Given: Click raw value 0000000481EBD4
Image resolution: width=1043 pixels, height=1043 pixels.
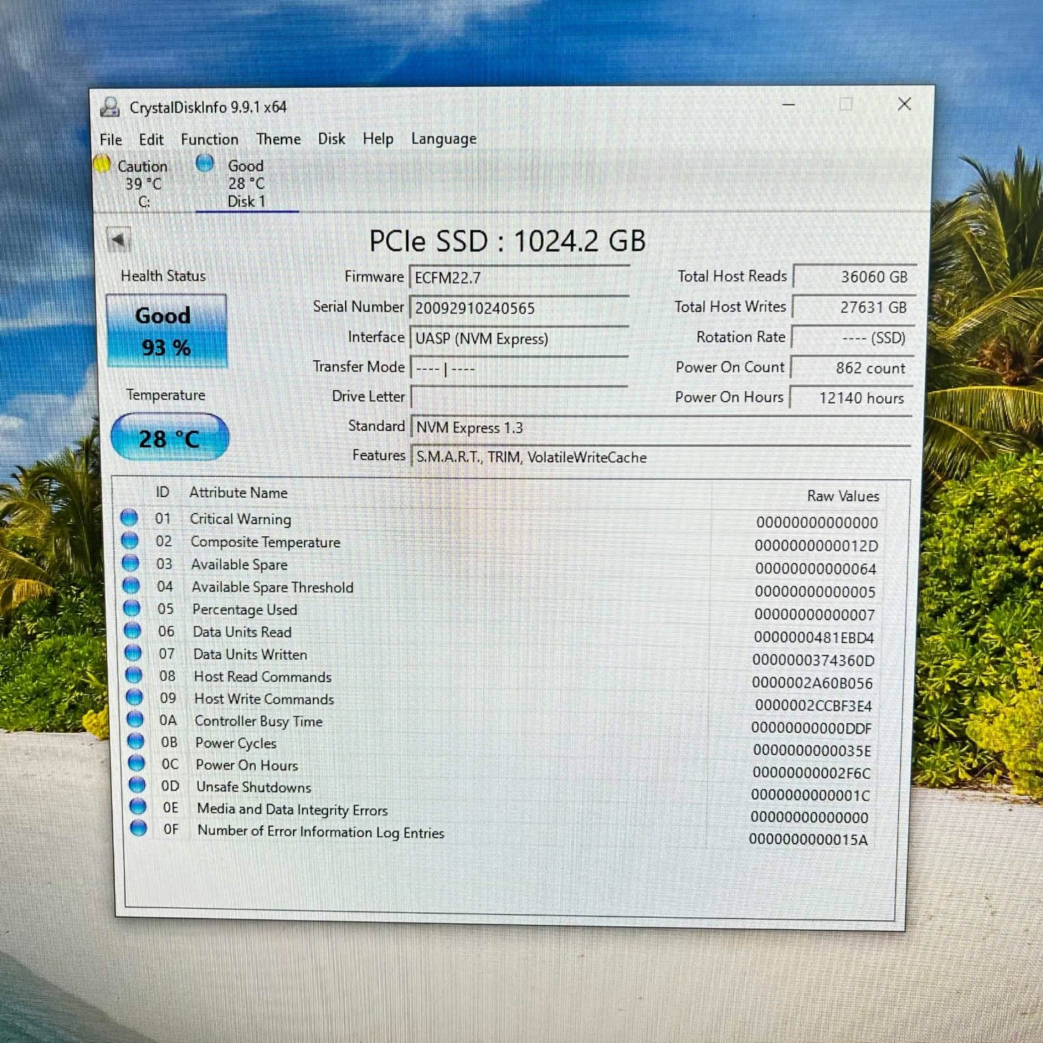Looking at the screenshot, I should tap(814, 638).
